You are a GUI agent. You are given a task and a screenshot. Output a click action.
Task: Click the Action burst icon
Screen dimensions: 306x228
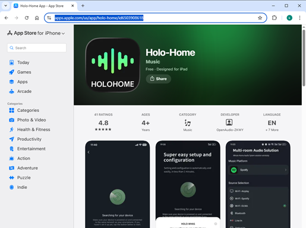point(12,159)
